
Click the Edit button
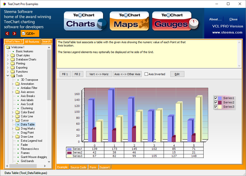click(177, 74)
